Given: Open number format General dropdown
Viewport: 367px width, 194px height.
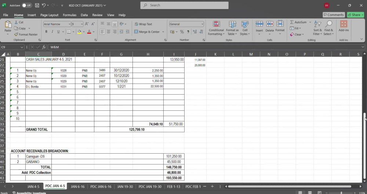Looking at the screenshot, I should click(202, 24).
